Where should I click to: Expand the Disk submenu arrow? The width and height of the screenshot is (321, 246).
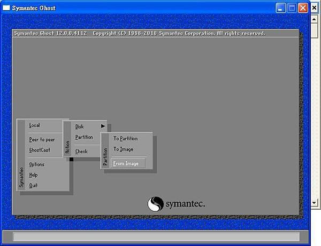[103, 126]
